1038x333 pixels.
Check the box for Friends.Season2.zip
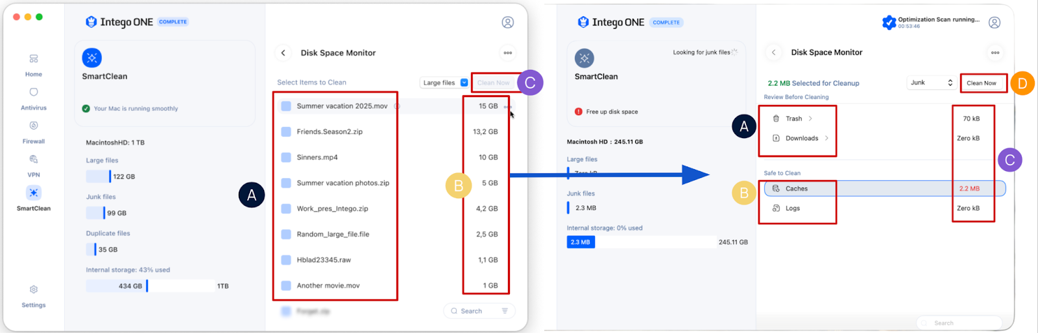click(286, 132)
